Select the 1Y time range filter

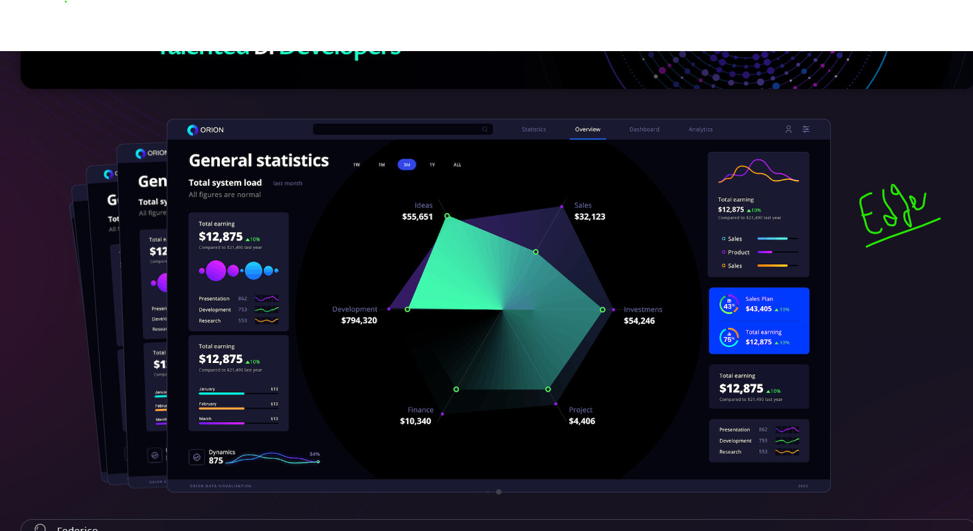(432, 164)
